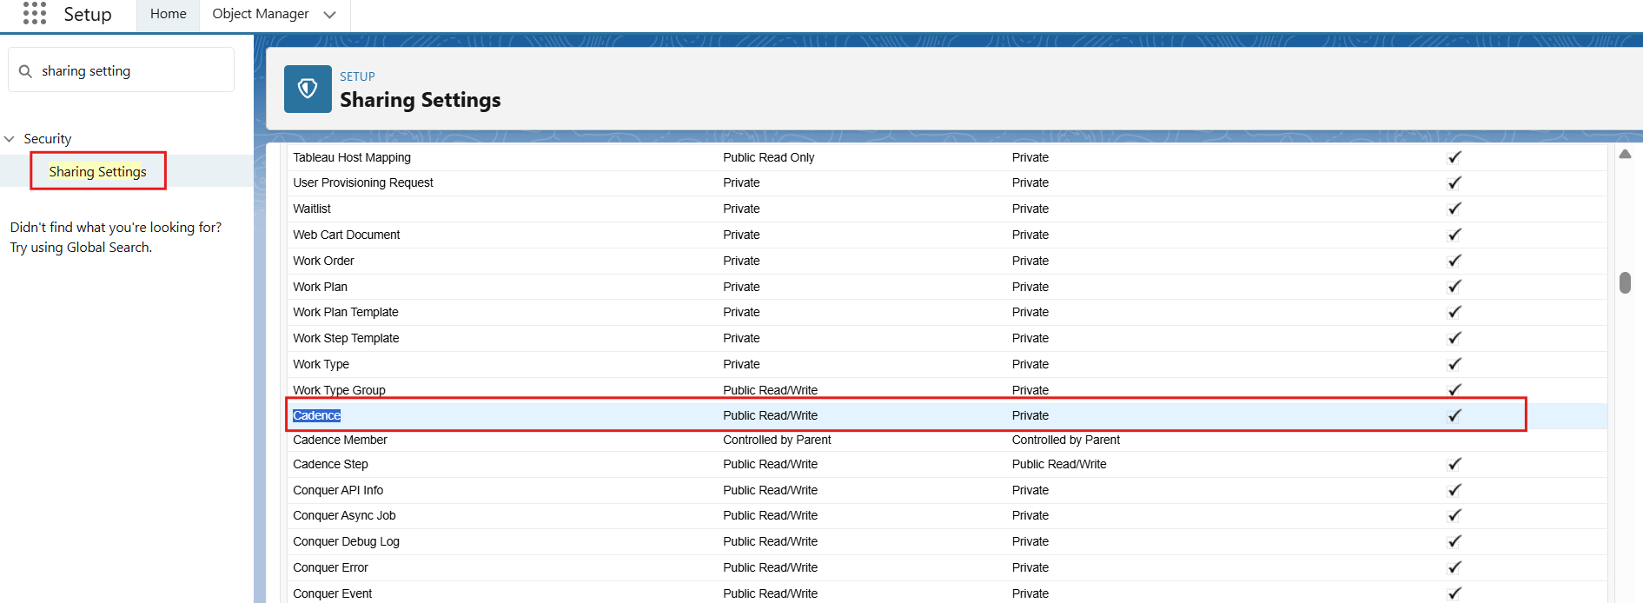Click the Work Order row label
Image resolution: width=1643 pixels, height=603 pixels.
tap(323, 261)
